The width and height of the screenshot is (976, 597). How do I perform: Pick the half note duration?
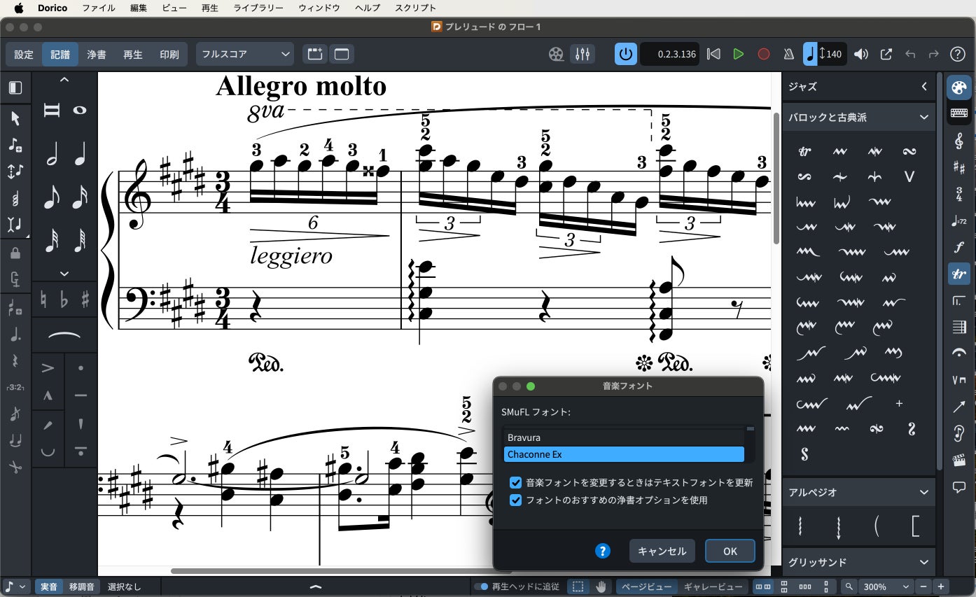pyautogui.click(x=52, y=155)
